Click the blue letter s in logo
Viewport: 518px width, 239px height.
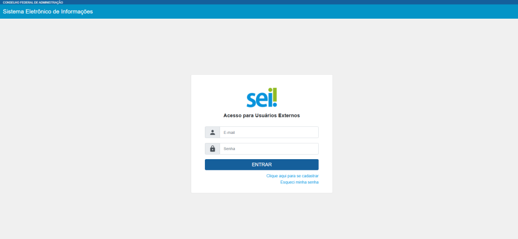click(x=251, y=100)
